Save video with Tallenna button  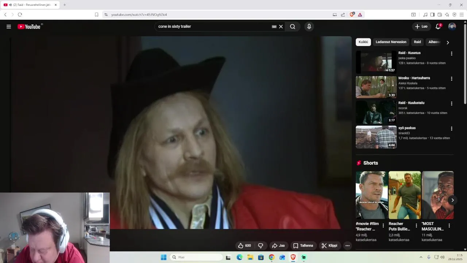tap(303, 245)
